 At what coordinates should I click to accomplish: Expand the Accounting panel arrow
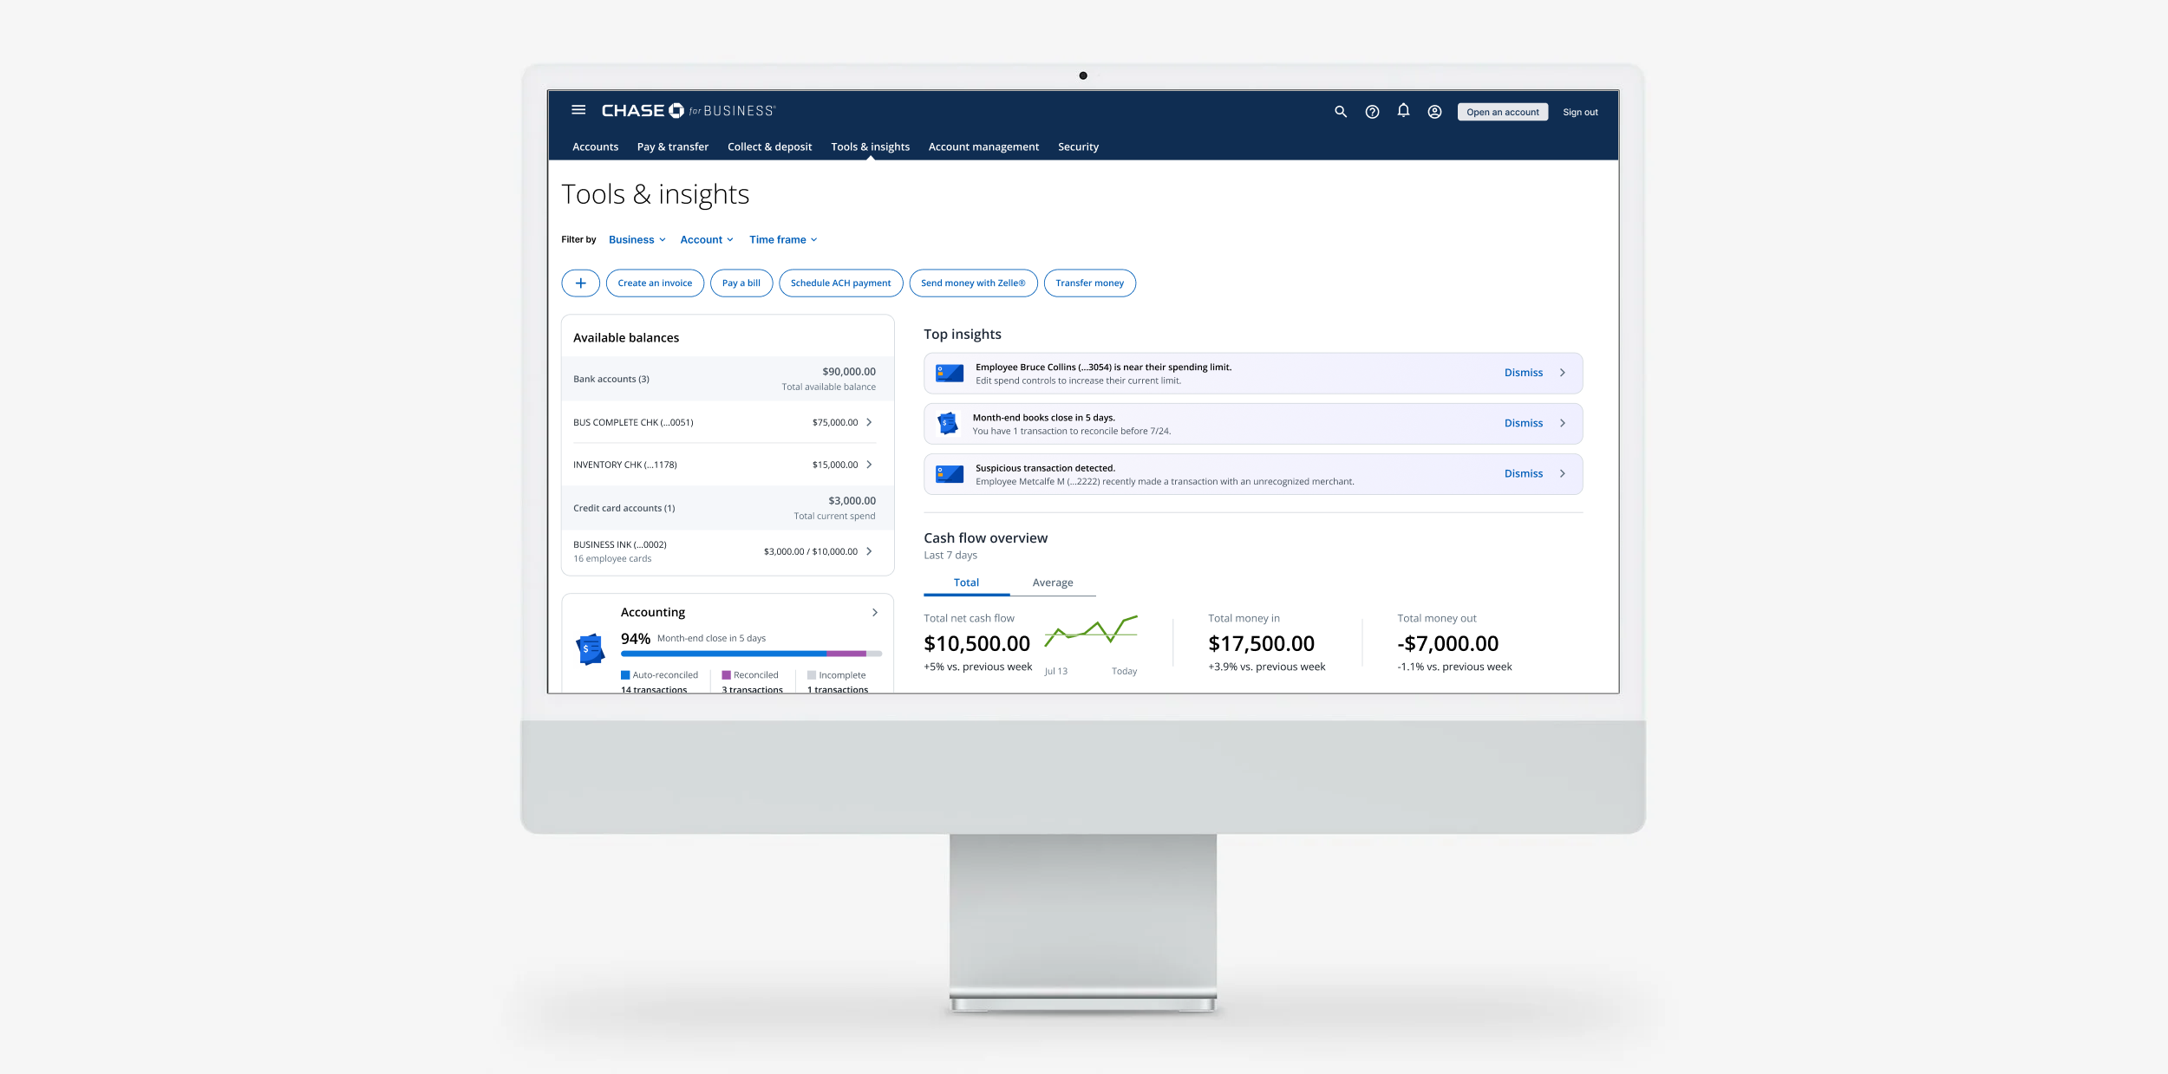[x=874, y=613]
